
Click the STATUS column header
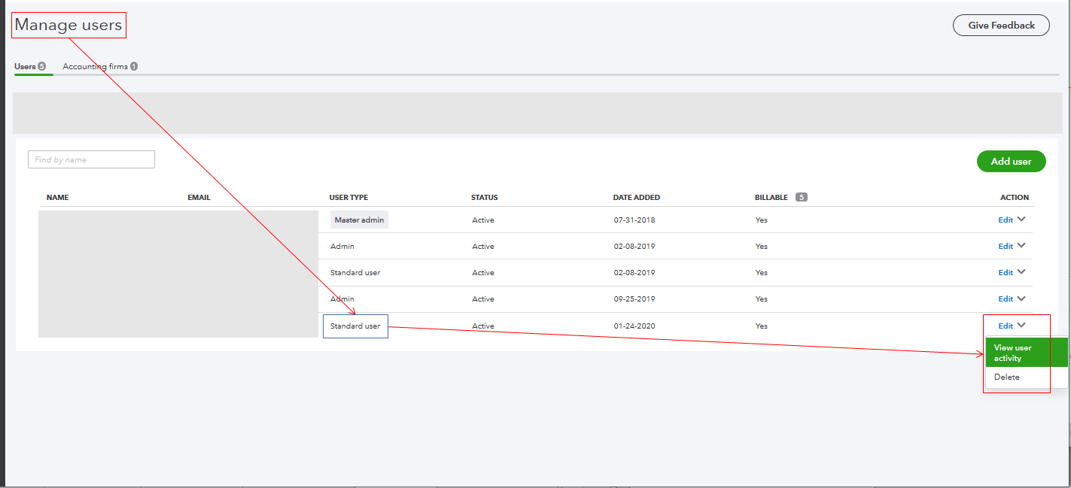point(484,197)
